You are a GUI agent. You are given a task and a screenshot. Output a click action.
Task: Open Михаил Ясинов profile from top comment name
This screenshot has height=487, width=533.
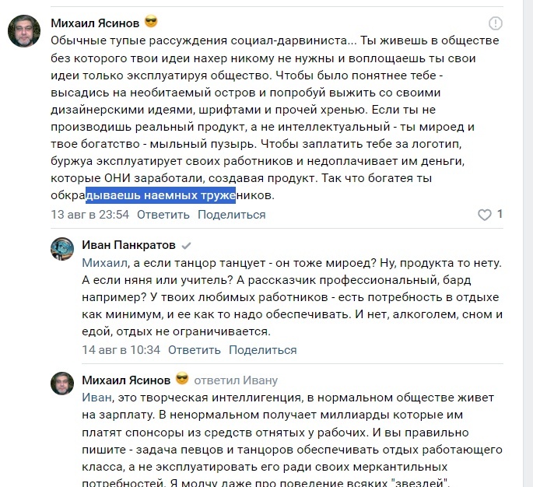click(x=95, y=23)
